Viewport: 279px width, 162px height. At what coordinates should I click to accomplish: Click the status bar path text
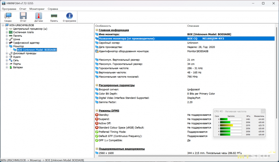point(42,160)
